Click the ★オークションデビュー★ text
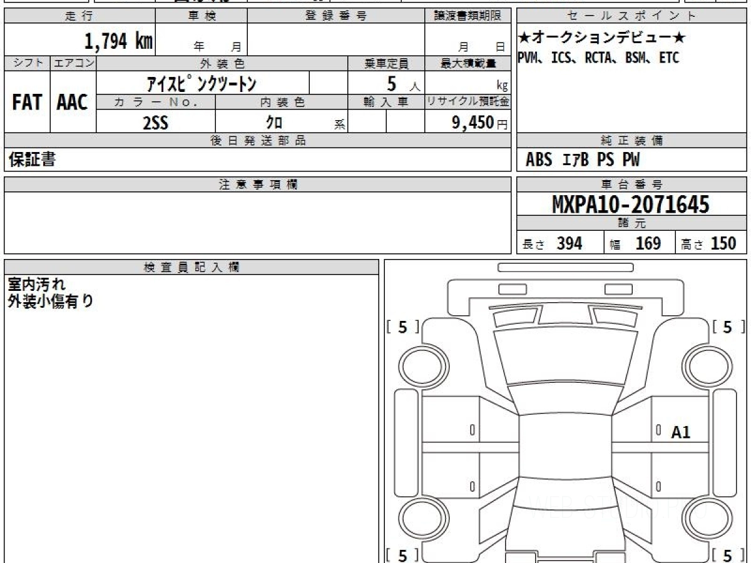 coord(601,38)
